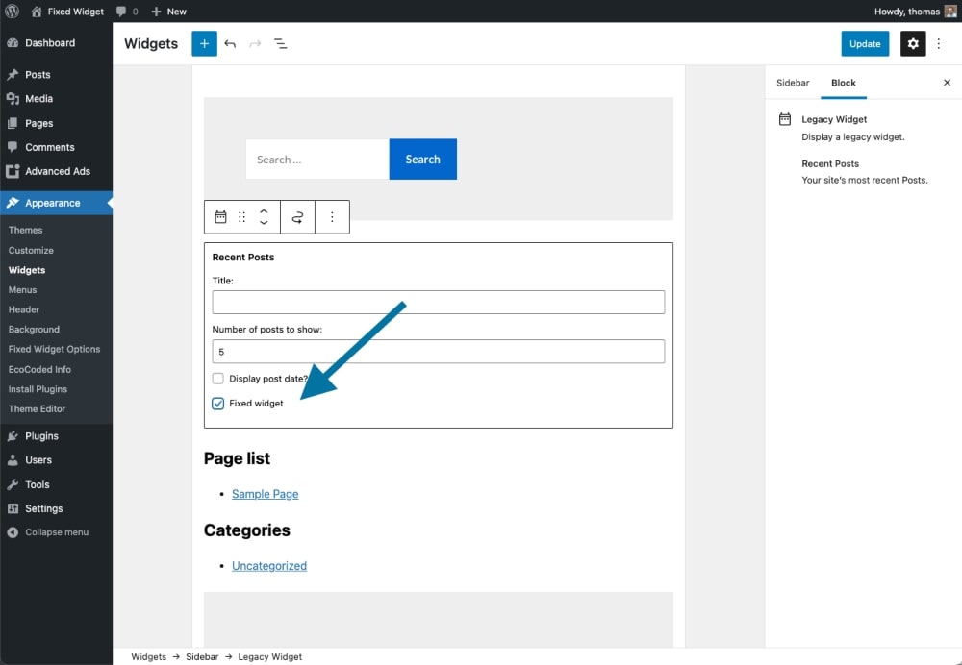
Task: Check the Display post date option
Action: pos(217,379)
